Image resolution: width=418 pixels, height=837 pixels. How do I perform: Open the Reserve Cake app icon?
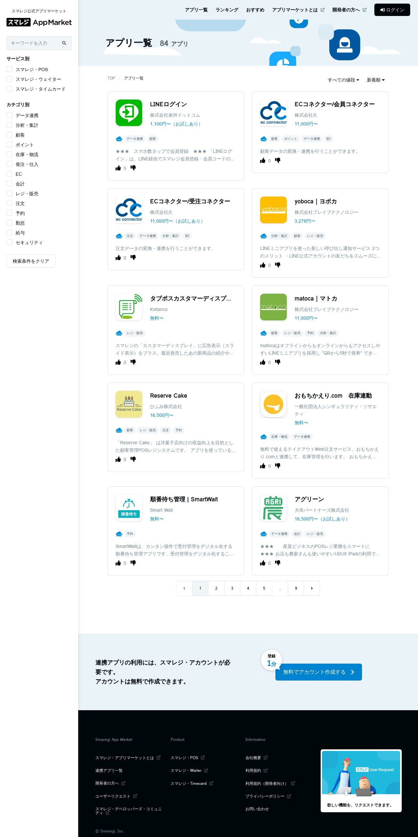(129, 404)
